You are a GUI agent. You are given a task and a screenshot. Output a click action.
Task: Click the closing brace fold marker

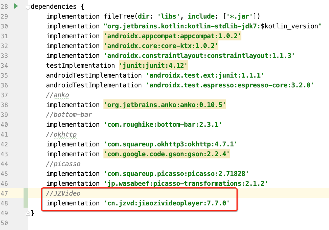27,213
